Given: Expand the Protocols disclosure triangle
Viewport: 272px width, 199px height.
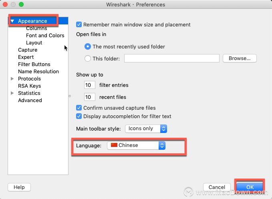Looking at the screenshot, I should click(x=12, y=79).
